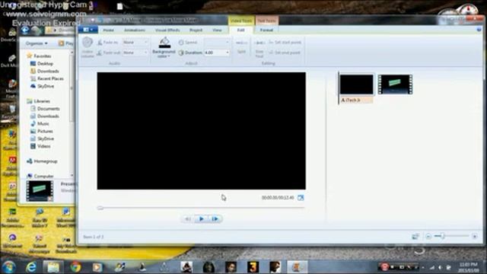Click the Split tool button
The height and width of the screenshot is (274, 487).
coord(241,47)
